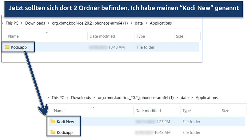Expand chevron before 'data' in upper window

pyautogui.click(x=131, y=23)
